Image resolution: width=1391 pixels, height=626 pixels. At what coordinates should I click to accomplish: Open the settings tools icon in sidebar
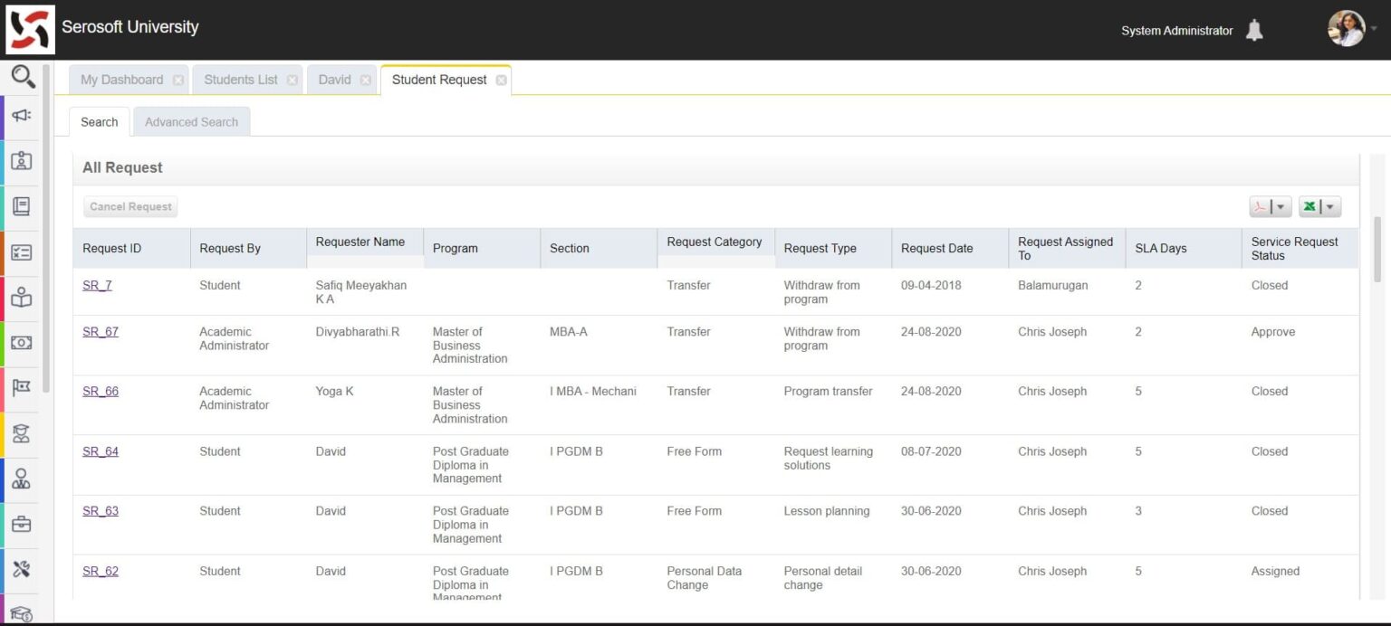(x=22, y=569)
